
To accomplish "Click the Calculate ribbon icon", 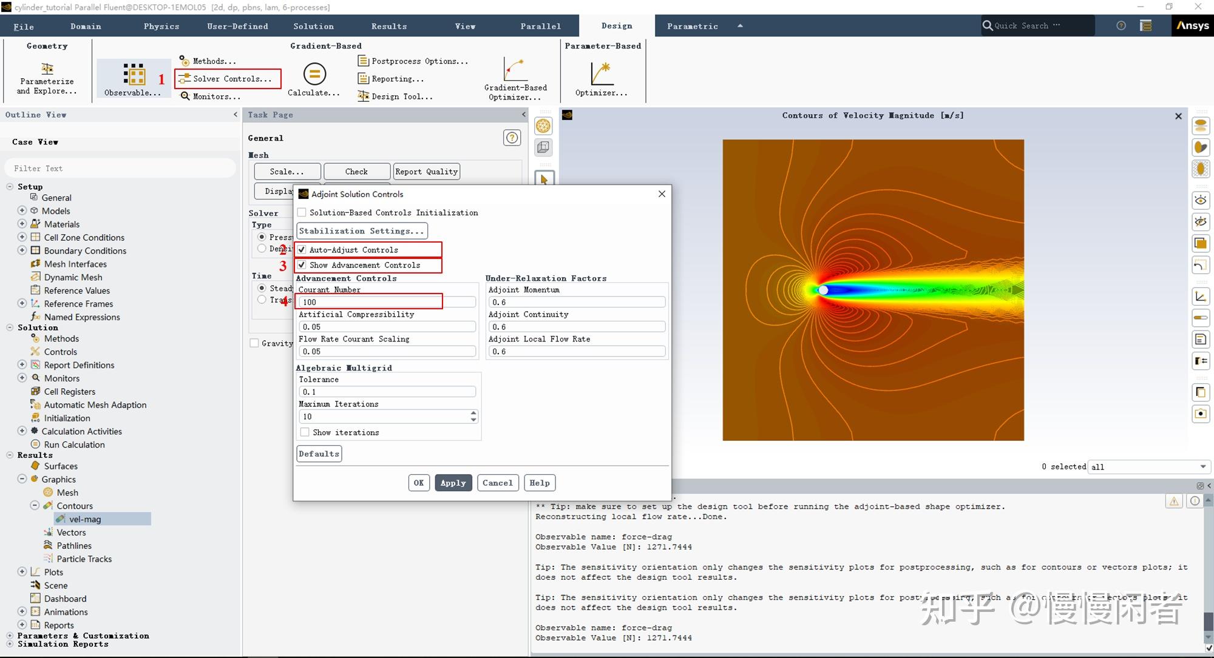I will (314, 74).
